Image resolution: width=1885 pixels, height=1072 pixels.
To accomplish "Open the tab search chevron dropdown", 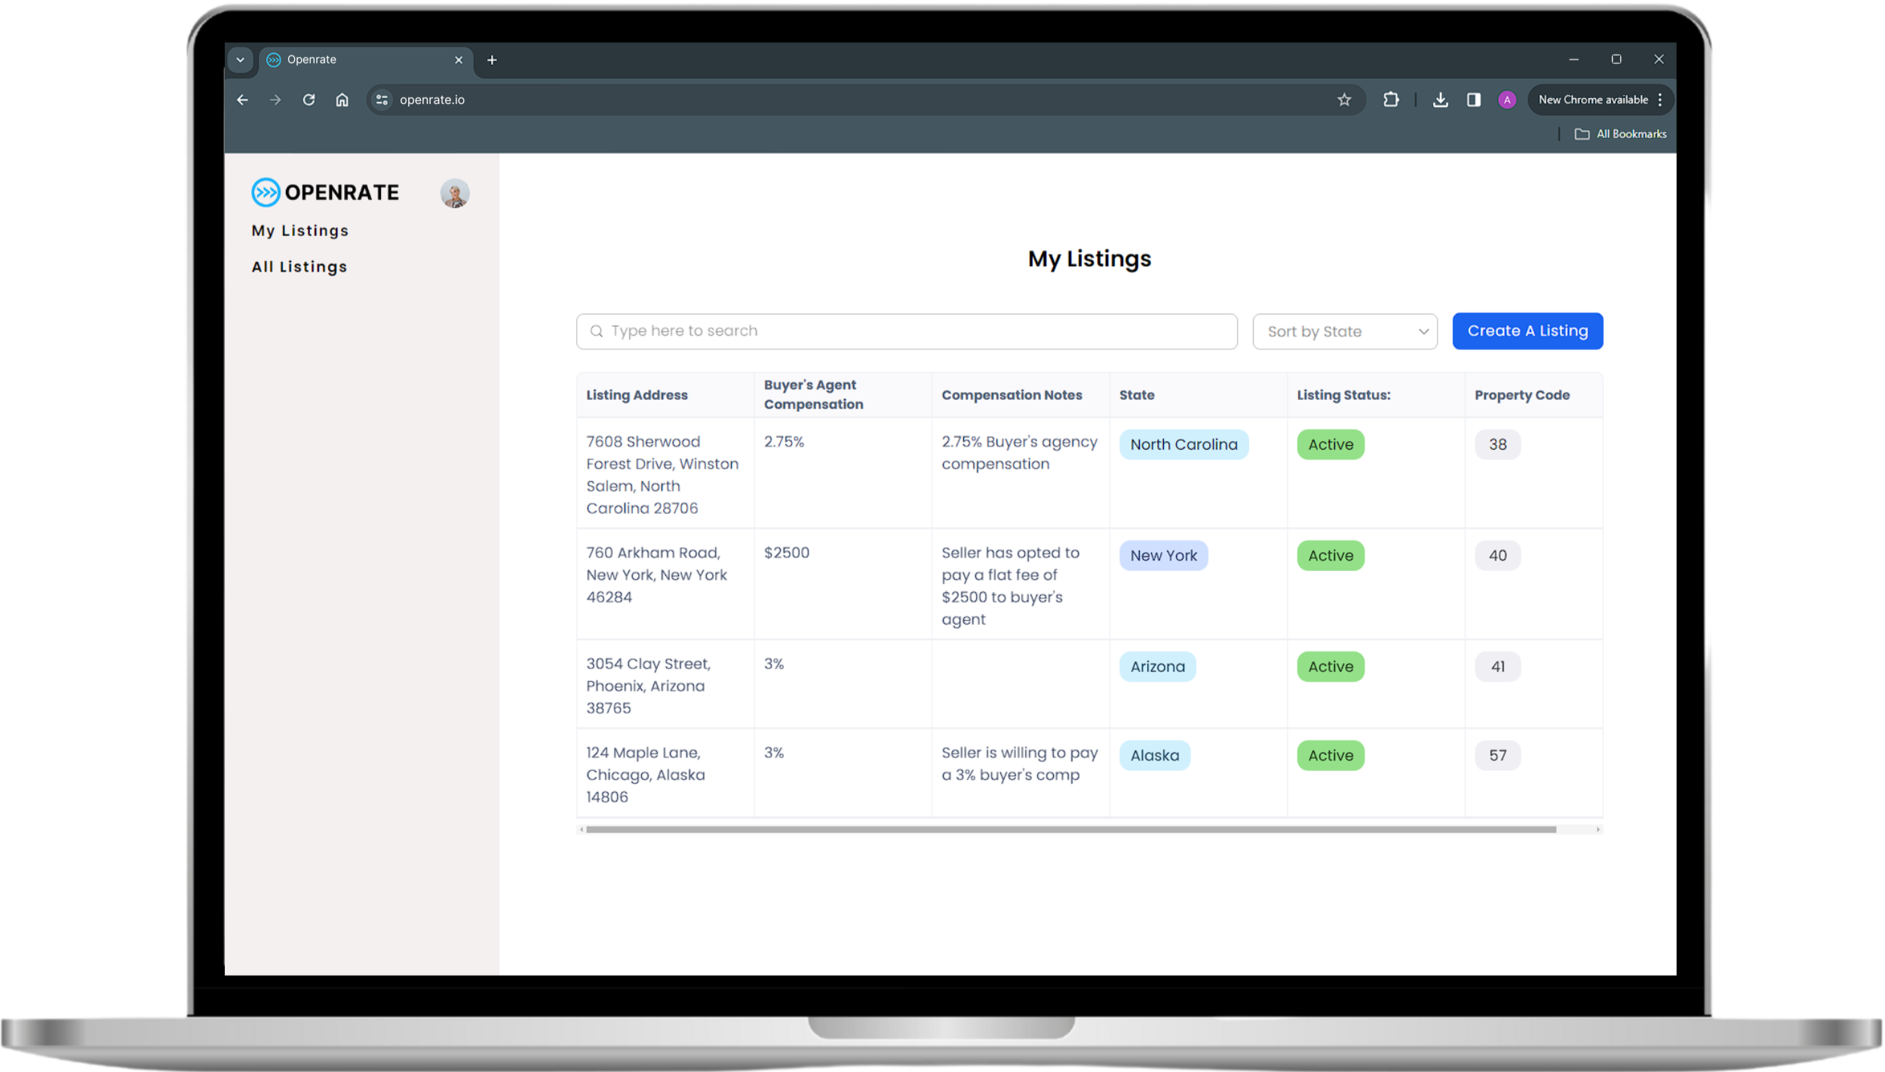I will pos(240,60).
